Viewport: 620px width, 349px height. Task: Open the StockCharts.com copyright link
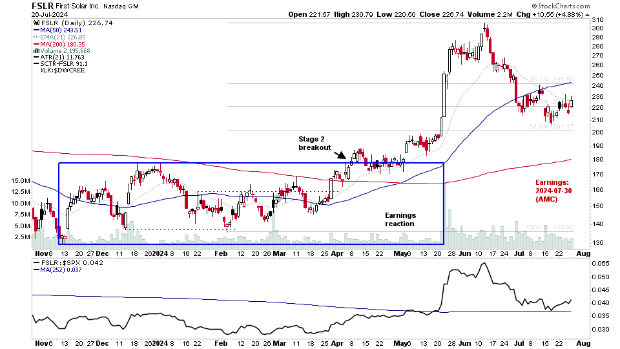pos(561,6)
